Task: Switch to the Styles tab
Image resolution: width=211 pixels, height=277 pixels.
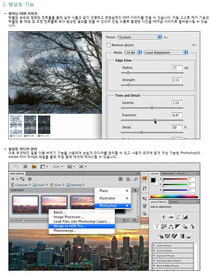Action: click(x=181, y=173)
